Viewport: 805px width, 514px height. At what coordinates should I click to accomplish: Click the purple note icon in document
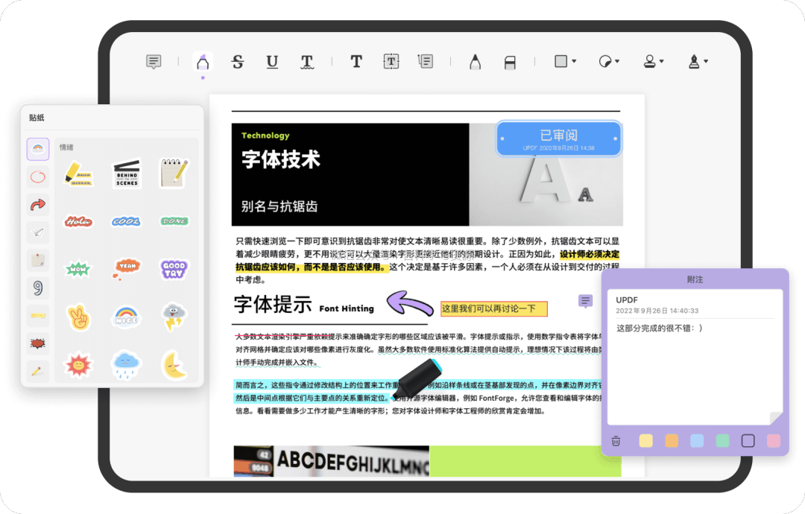tap(586, 301)
